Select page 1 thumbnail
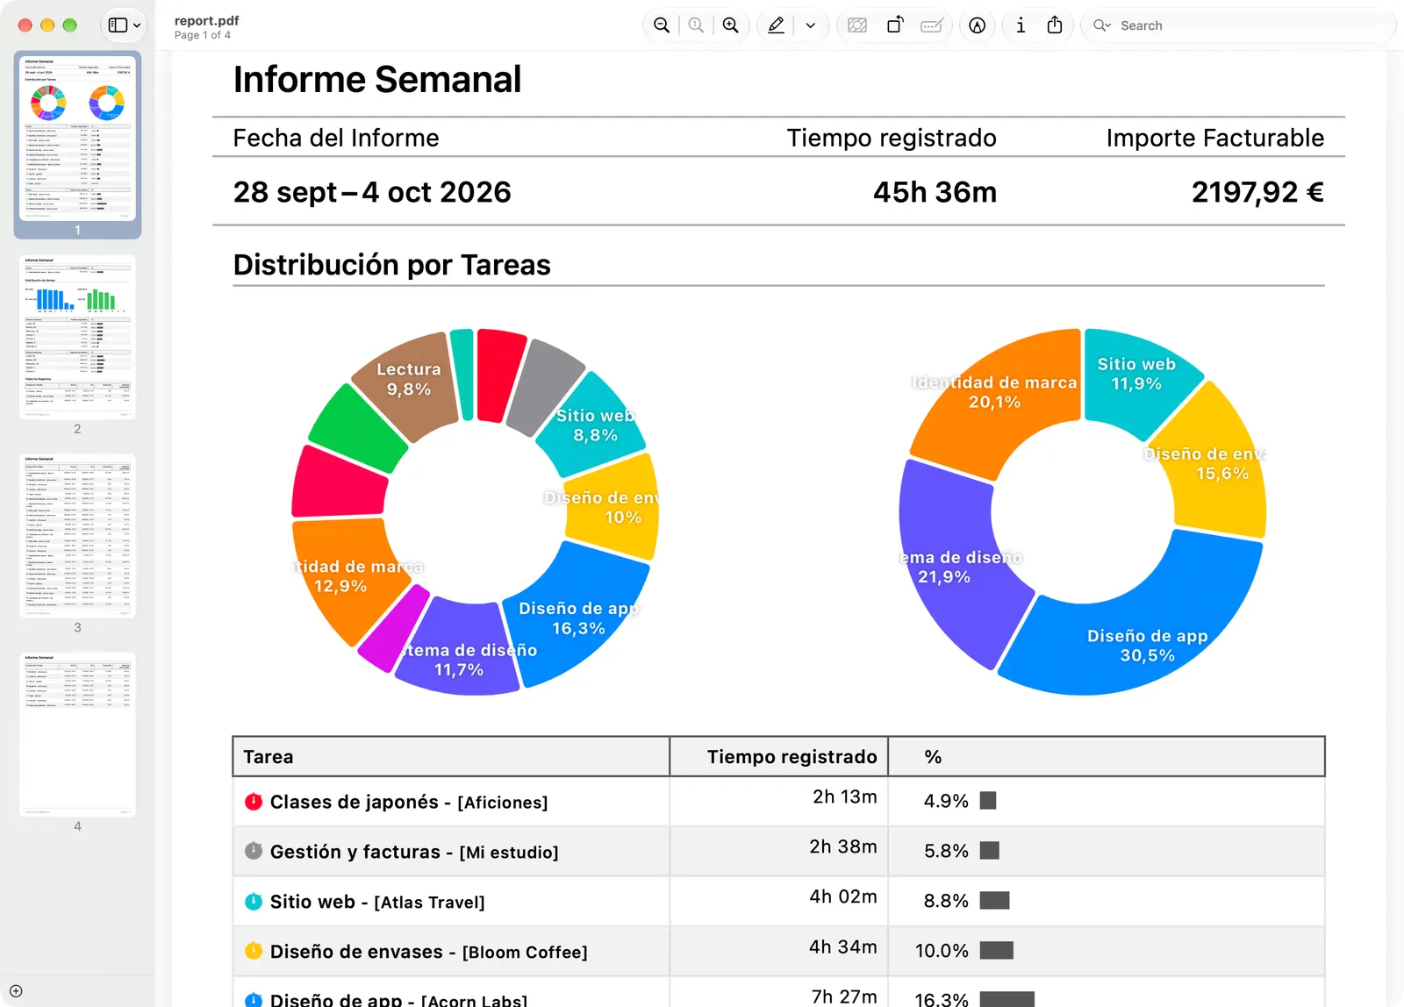 [77, 139]
